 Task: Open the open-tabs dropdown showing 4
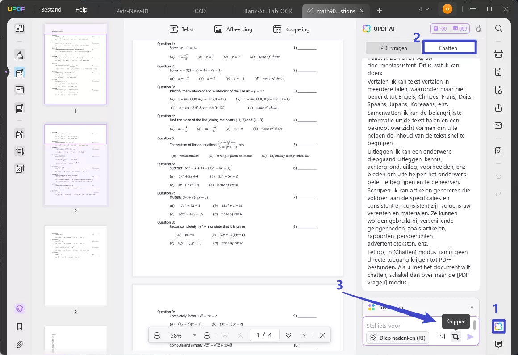pos(423,8)
